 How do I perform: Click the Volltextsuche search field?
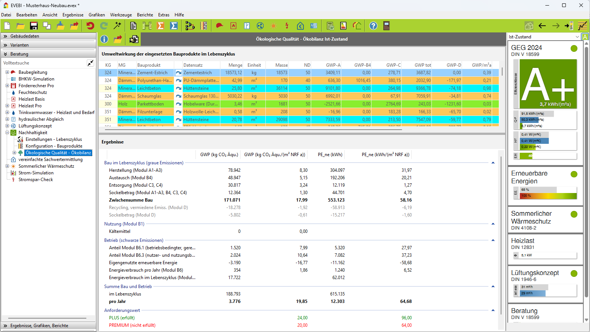tap(44, 63)
